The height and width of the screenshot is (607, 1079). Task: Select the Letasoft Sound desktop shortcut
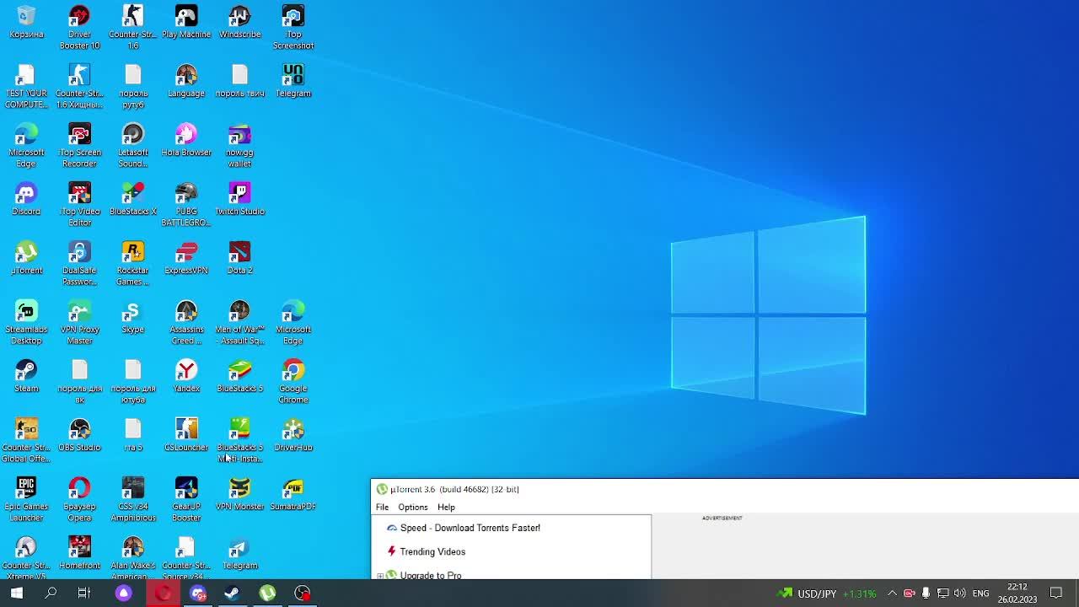[x=132, y=145]
